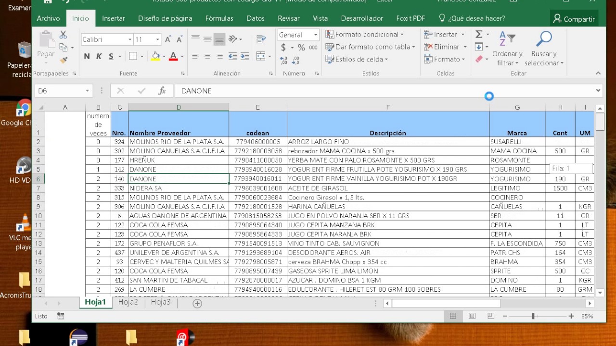Open Buscar y seleccionar magnifier
The height and width of the screenshot is (346, 616).
point(544,49)
